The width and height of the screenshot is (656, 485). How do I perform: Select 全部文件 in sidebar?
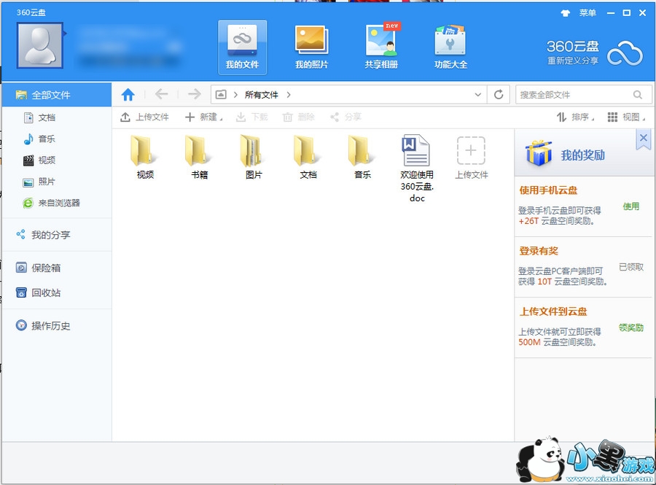57,95
